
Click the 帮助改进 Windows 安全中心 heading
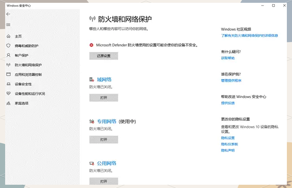(x=243, y=97)
